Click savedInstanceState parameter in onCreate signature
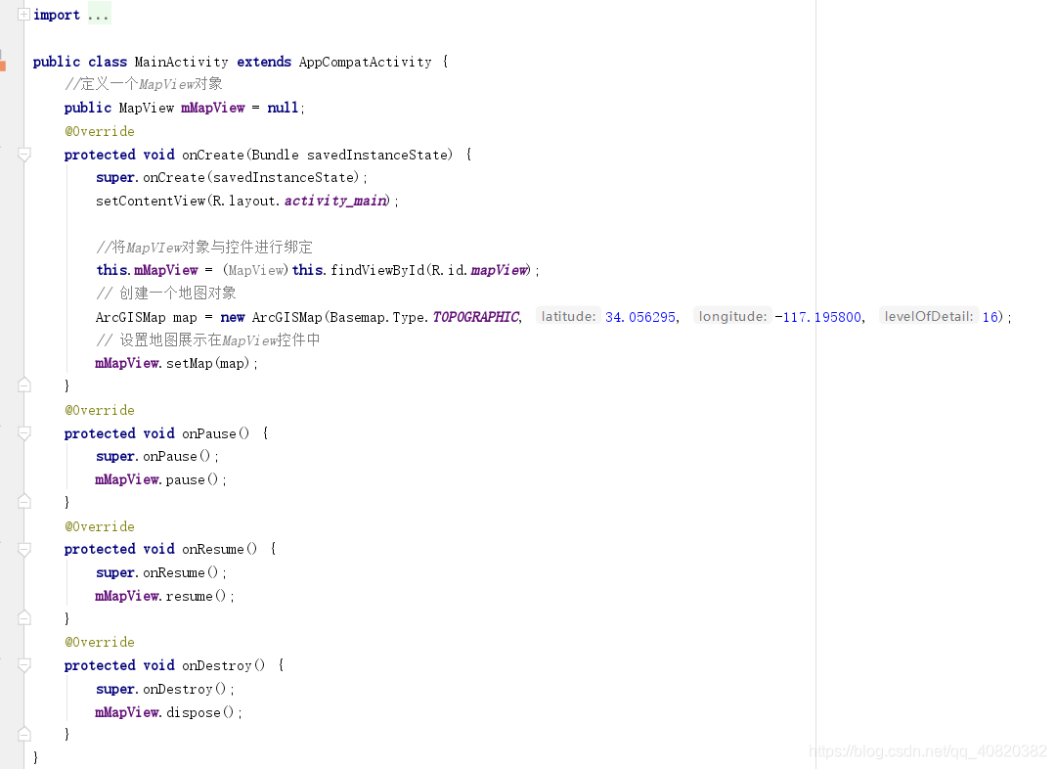This screenshot has width=1056, height=769. (x=379, y=155)
